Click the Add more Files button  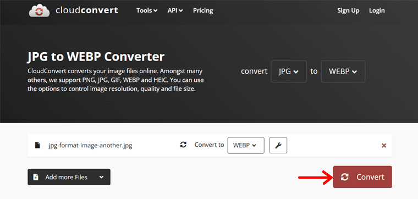pyautogui.click(x=69, y=177)
